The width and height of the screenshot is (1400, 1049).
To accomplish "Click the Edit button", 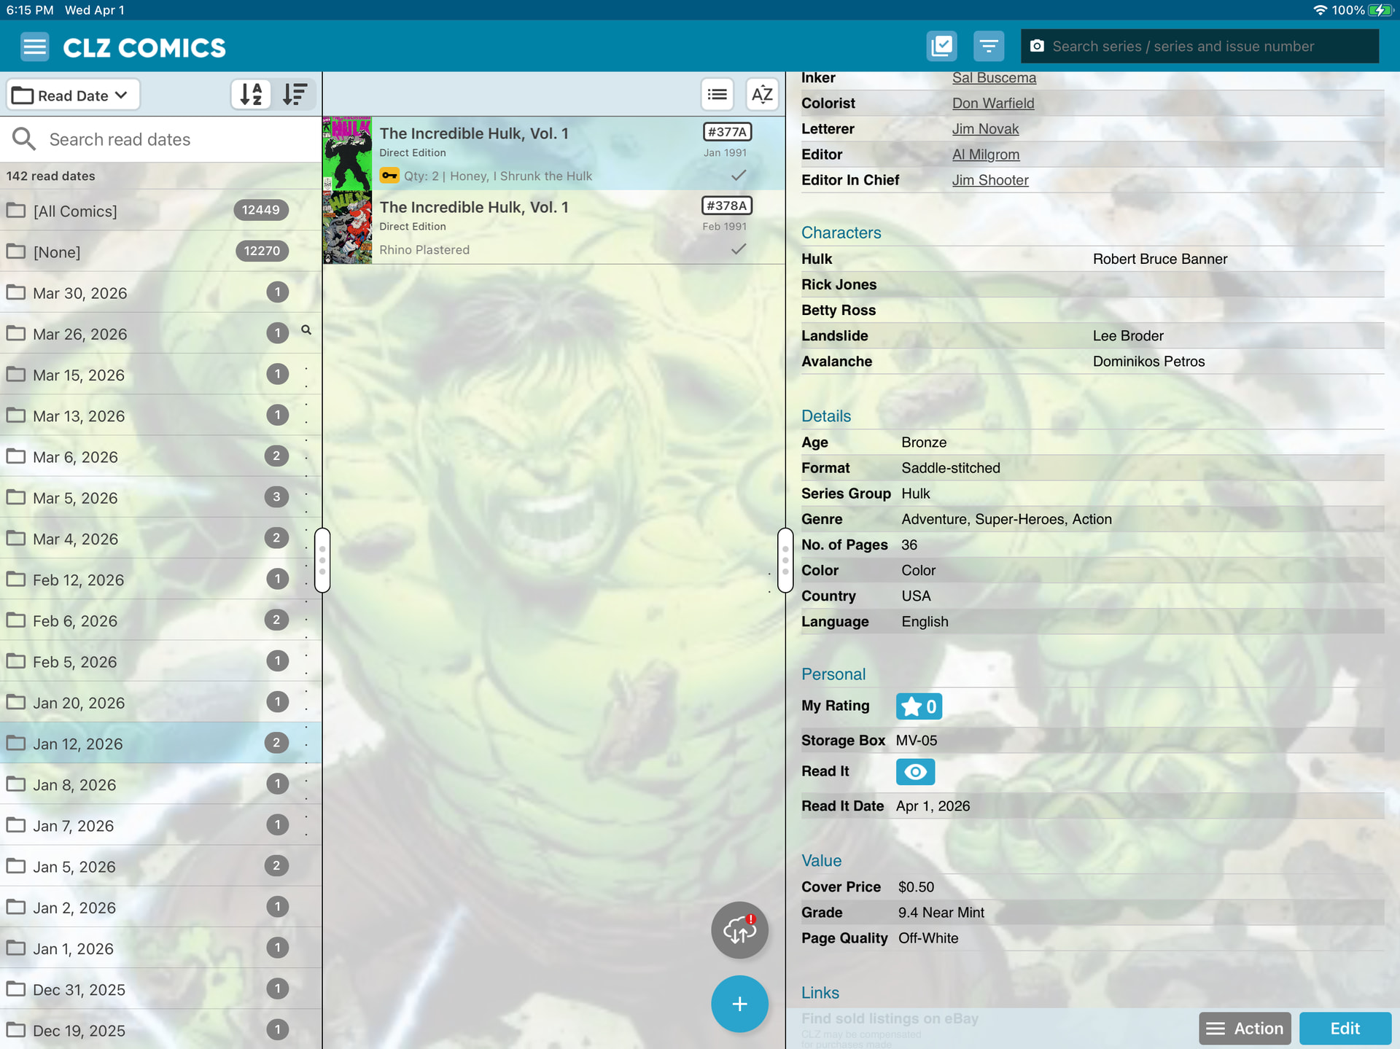I will [1344, 1028].
